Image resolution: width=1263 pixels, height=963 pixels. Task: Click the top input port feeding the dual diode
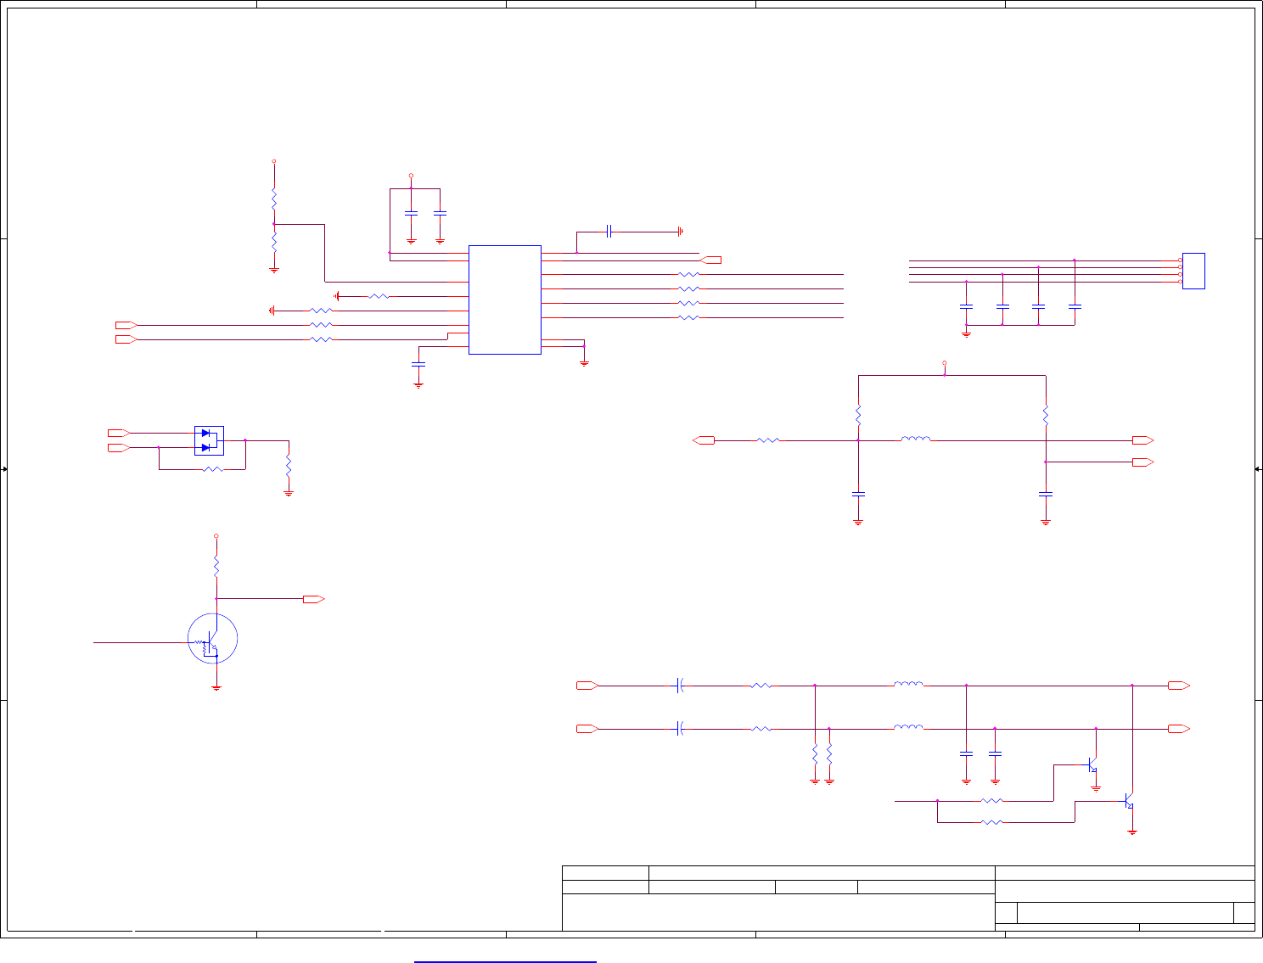(x=119, y=433)
